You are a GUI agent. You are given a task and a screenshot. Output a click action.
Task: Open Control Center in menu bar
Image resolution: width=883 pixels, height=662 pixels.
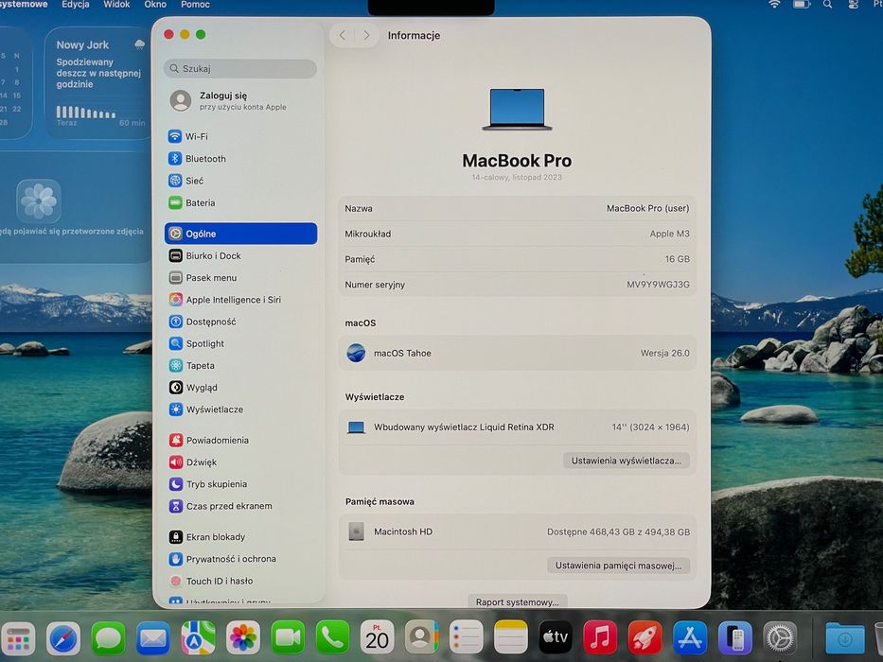[854, 4]
